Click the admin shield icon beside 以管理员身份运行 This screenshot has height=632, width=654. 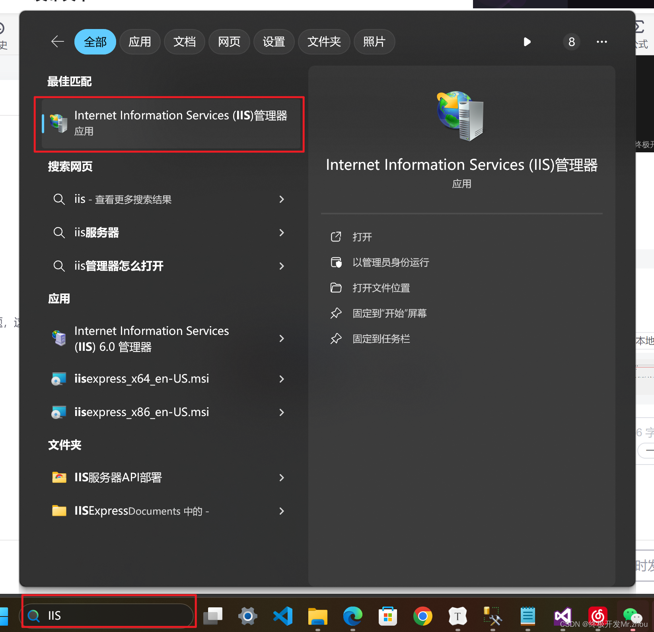point(336,263)
